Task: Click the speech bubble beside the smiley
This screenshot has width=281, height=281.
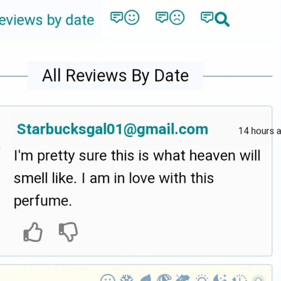Action: point(117,17)
